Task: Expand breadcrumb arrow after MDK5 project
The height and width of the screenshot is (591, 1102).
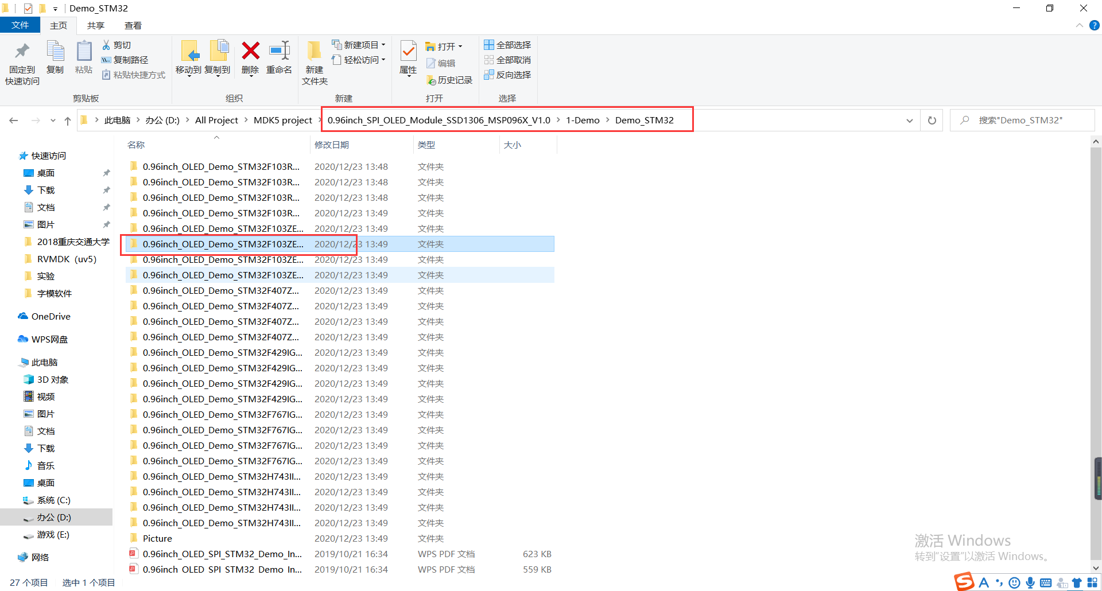Action: click(319, 120)
